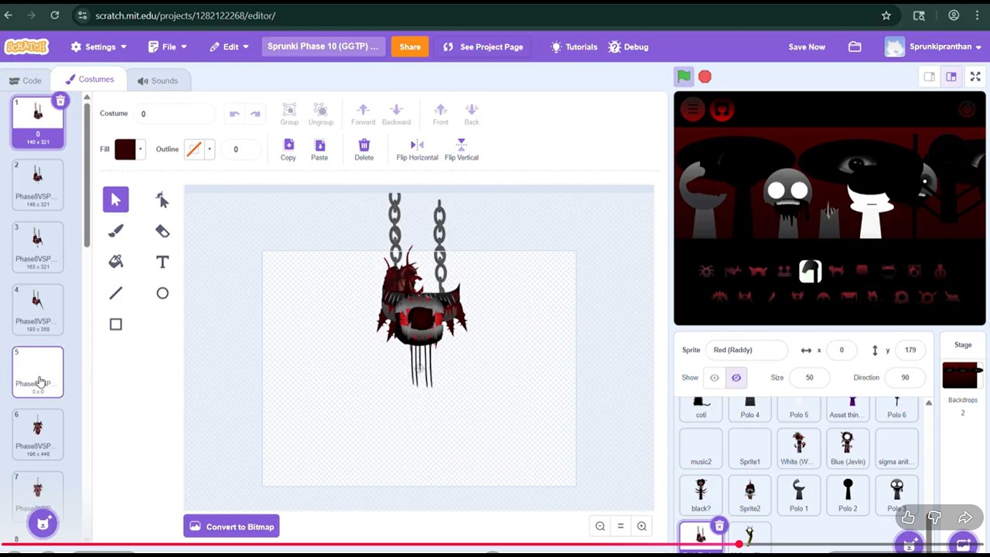Screen dimensions: 990x557
Task: Flip the costume horizontally
Action: click(417, 150)
